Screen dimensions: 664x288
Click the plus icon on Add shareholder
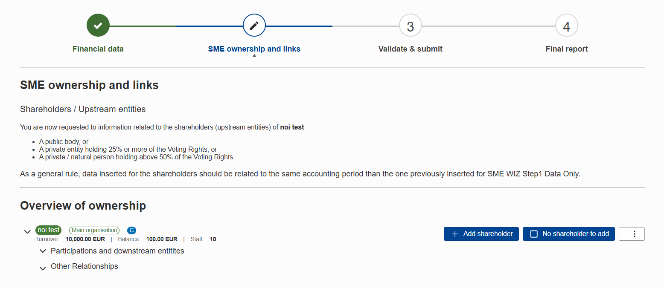pyautogui.click(x=455, y=234)
